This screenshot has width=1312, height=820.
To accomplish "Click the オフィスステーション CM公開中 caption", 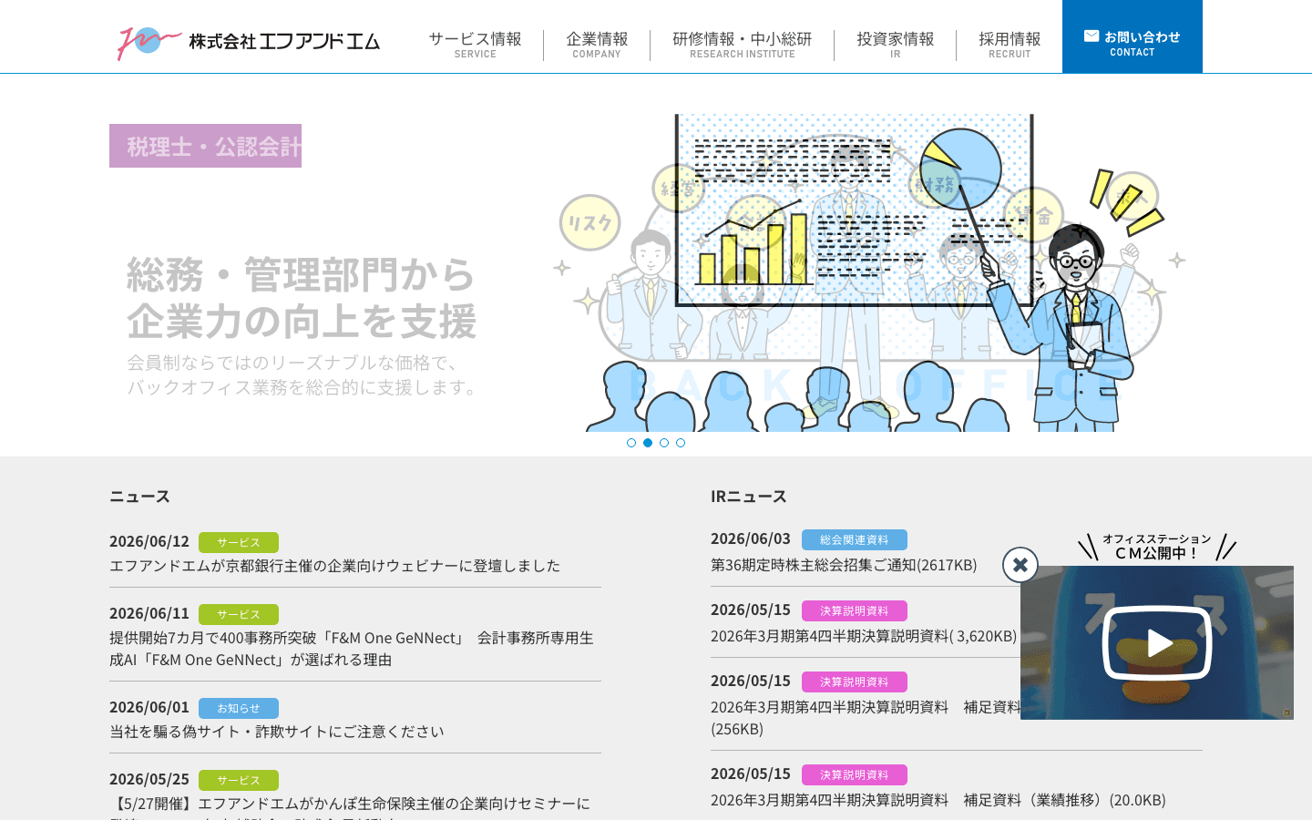I will click(x=1157, y=546).
